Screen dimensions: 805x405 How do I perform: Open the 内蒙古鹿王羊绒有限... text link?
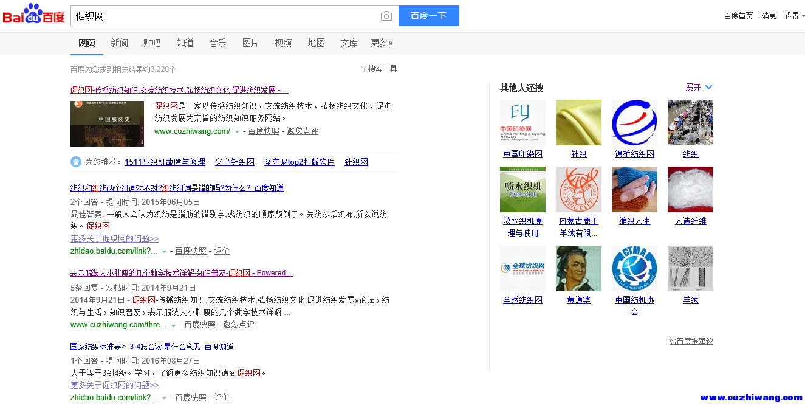coord(579,227)
